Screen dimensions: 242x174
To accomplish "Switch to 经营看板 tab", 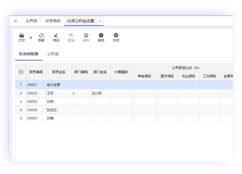I will coord(53,21).
